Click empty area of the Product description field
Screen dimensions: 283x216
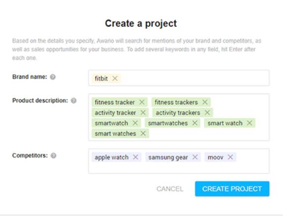point(208,134)
